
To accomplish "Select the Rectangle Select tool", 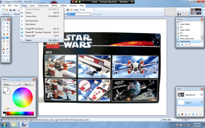I will [x=4, y=23].
